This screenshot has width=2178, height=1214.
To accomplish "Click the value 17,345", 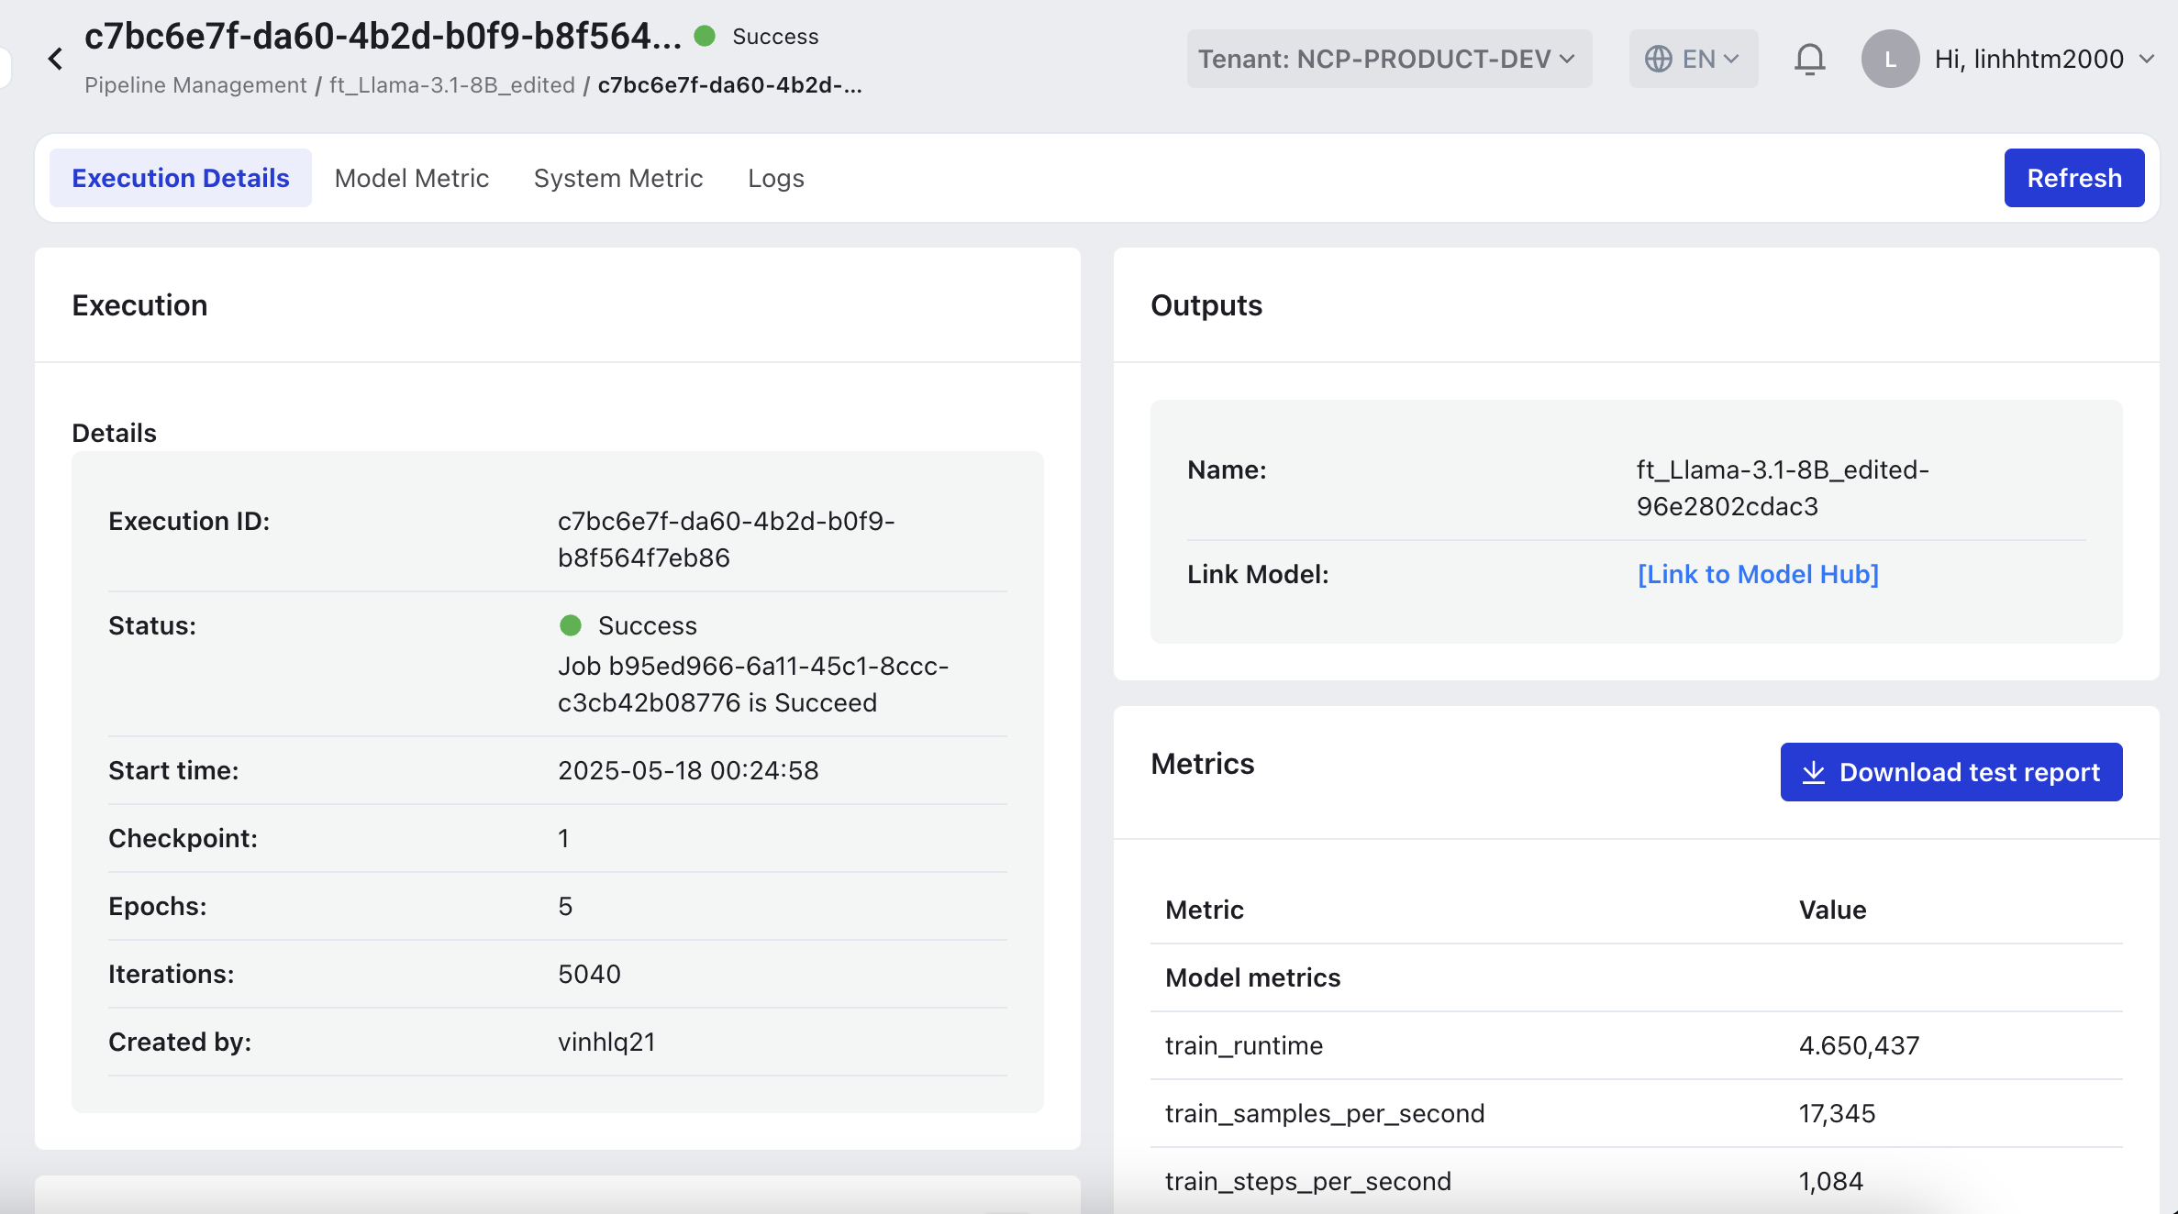I will tap(1837, 1113).
